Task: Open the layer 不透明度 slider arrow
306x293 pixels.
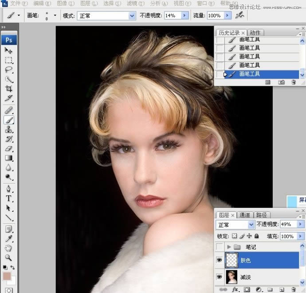Action: [300, 225]
